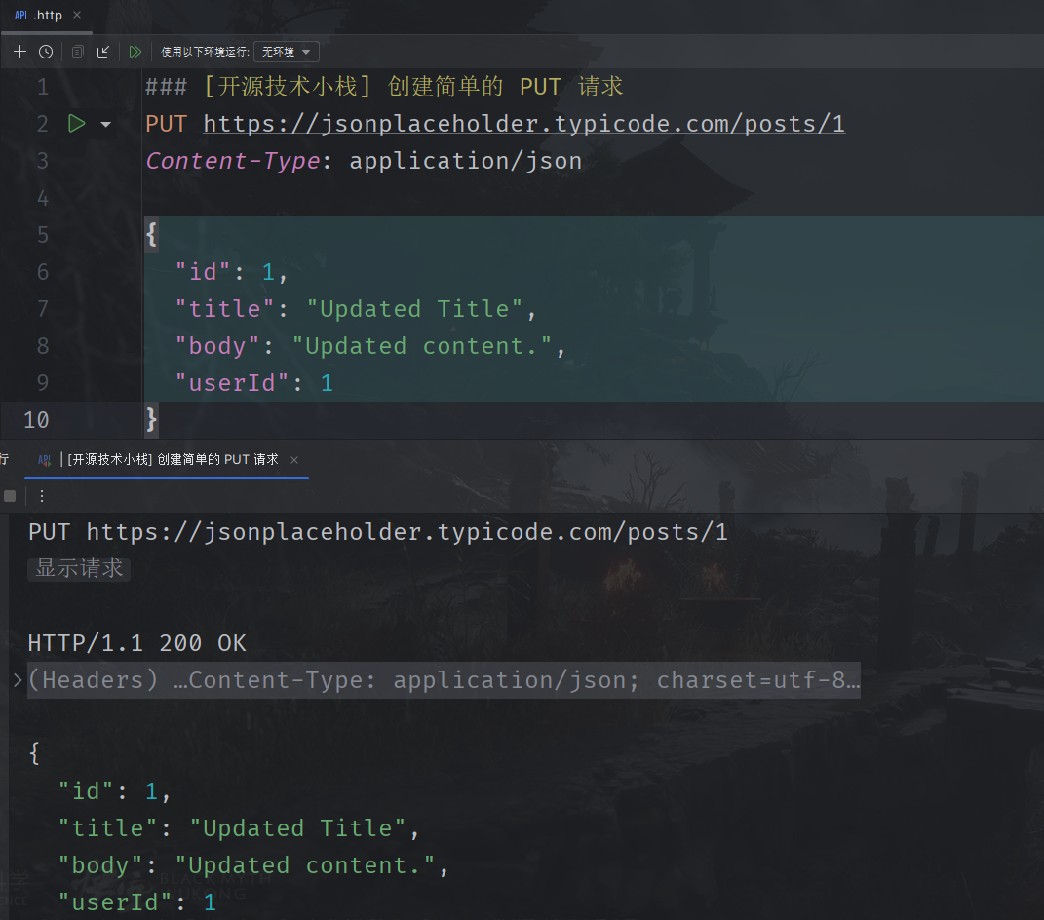Close the PUT 请求 results tab
This screenshot has width=1044, height=920.
click(x=294, y=460)
